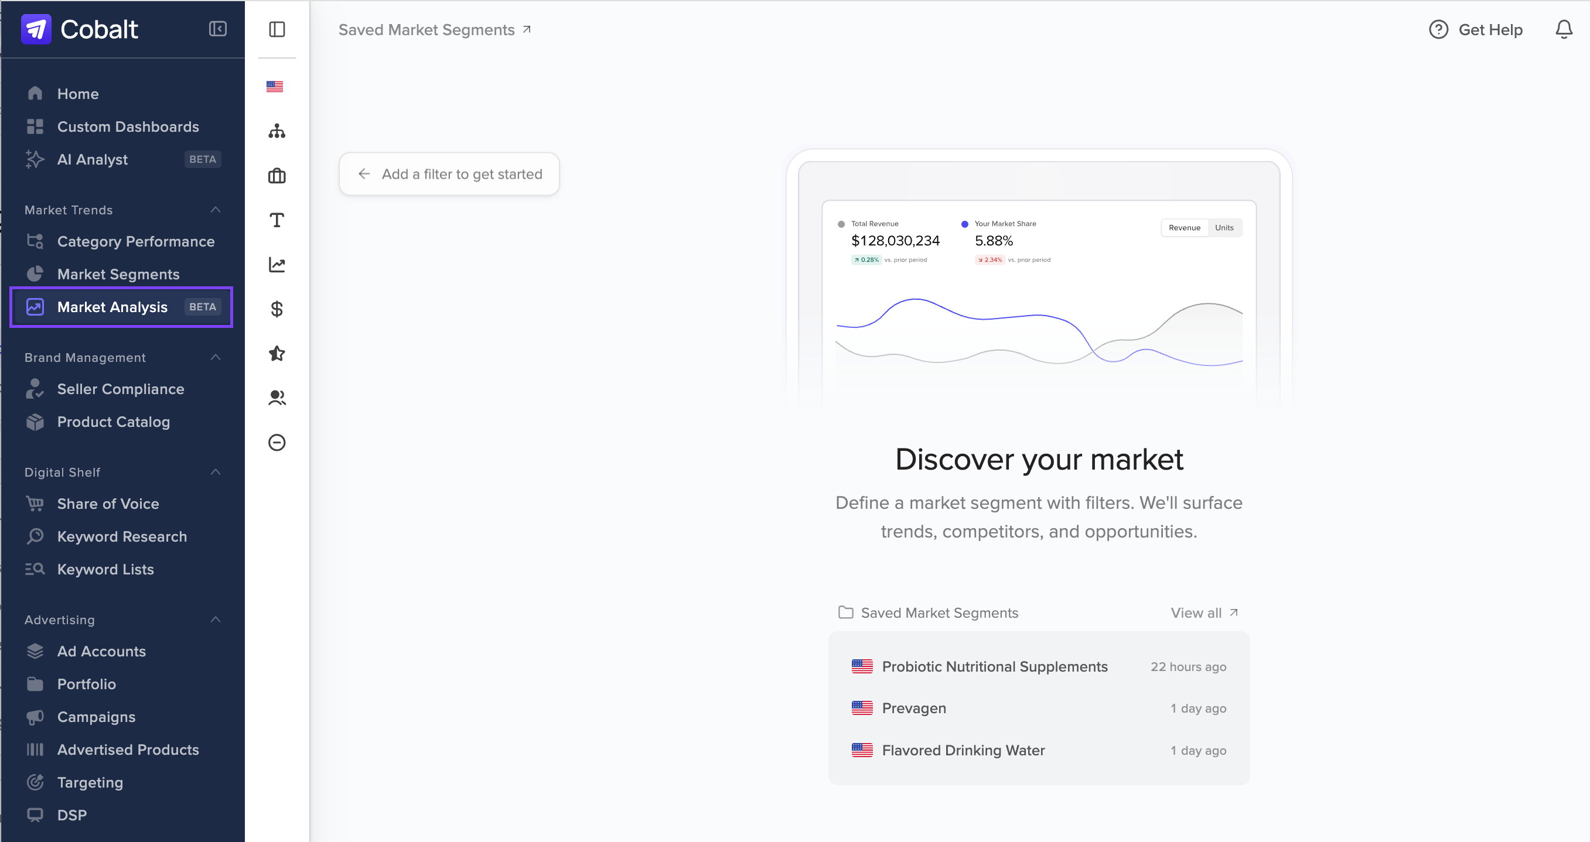Click the notifications bell icon

click(x=1564, y=29)
